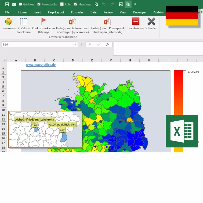The image size is (203, 203).
Task: Open the Undo history dropdown arrow
Action: point(108,4)
